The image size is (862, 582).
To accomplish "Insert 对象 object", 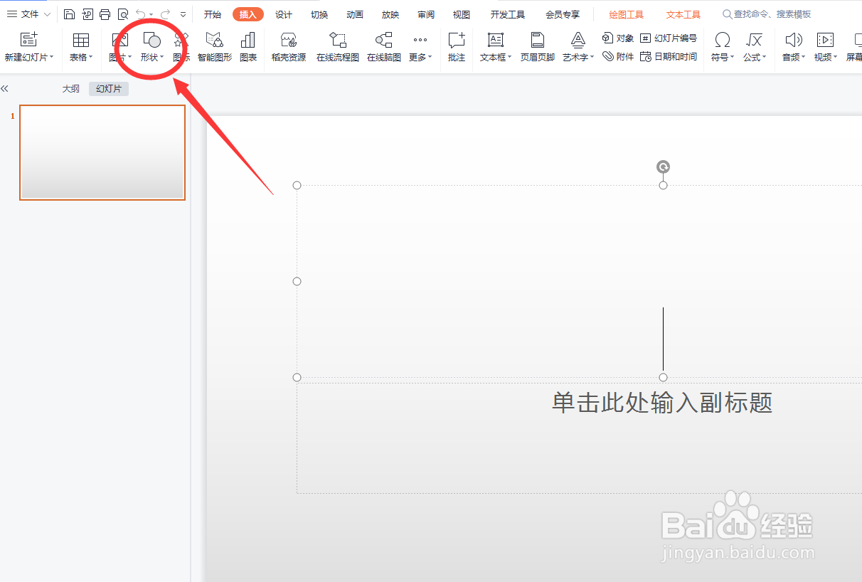I will pos(618,38).
